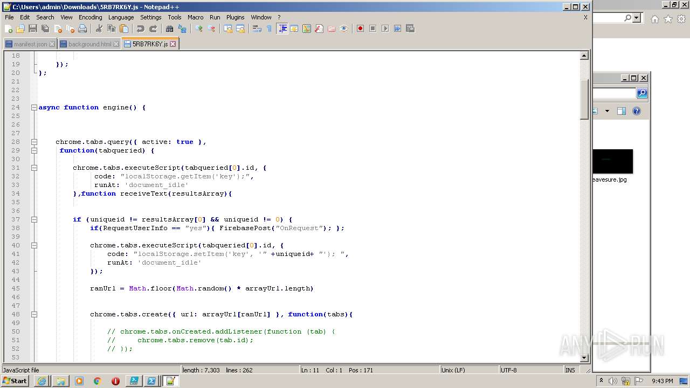Open Opera from taskbar
This screenshot has height=388, width=690.
115,381
